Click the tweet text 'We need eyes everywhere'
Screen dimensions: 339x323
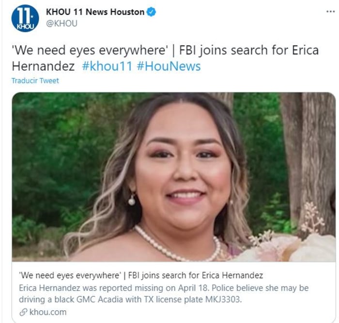pos(90,50)
